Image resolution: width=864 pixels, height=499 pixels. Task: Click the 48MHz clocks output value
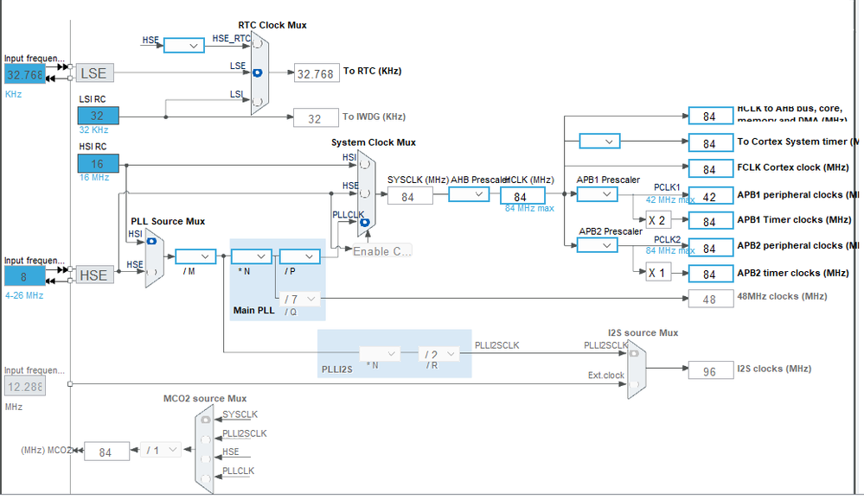coord(711,299)
